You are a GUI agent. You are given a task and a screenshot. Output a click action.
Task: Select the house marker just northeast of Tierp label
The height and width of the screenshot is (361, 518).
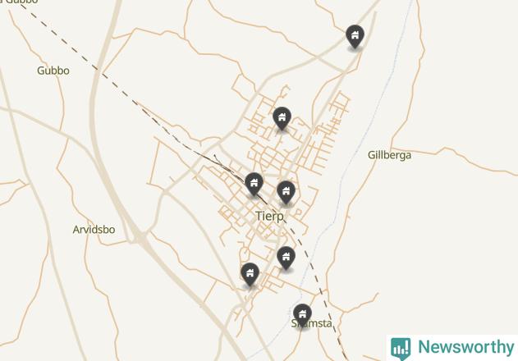(286, 193)
